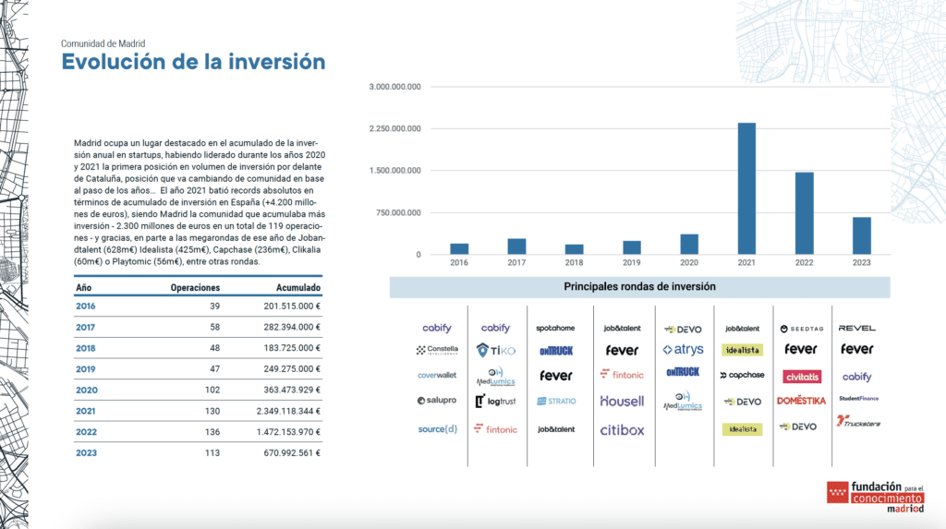Click the 'Evolución de la inversión' title
The height and width of the screenshot is (529, 946).
[194, 62]
